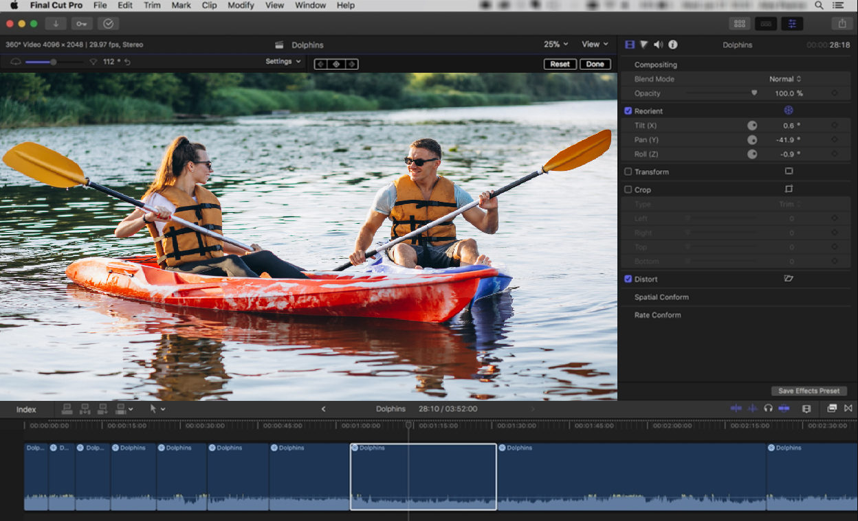Switch to the audio inspector speaker icon
Screen dimensions: 858x521
tap(658, 45)
